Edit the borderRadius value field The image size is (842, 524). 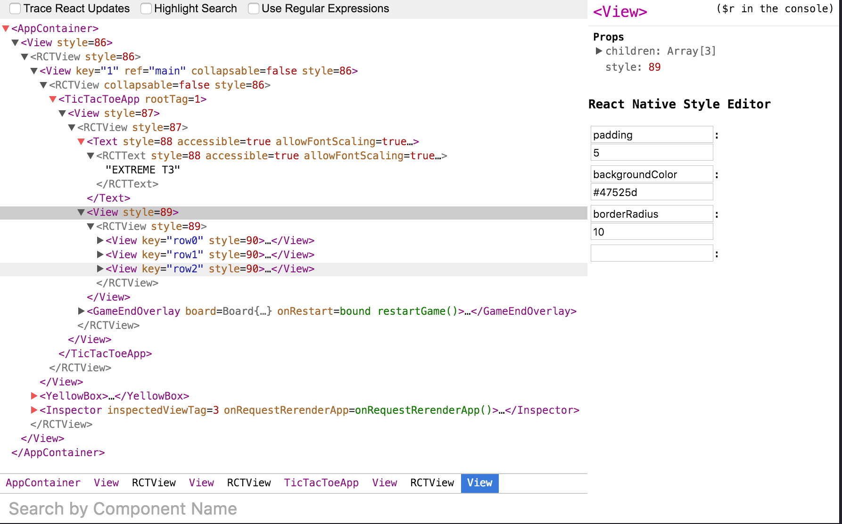[x=651, y=232]
